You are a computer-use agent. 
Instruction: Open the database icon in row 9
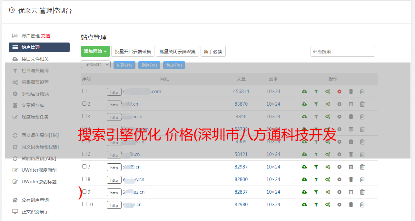(x=351, y=192)
